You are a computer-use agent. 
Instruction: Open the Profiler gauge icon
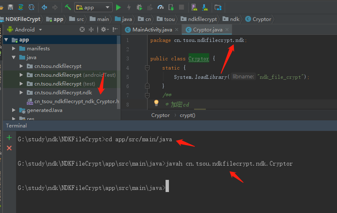(x=161, y=8)
